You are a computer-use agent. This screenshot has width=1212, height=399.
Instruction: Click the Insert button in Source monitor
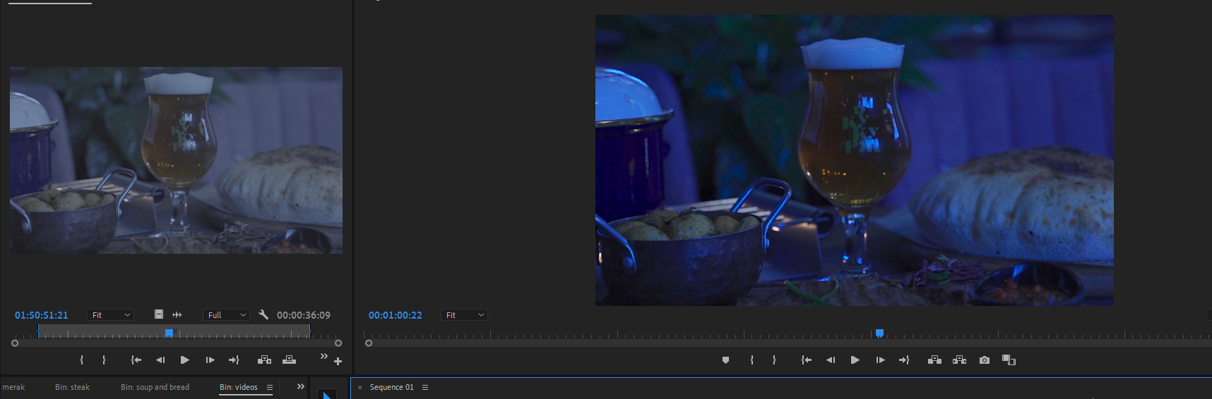point(264,360)
